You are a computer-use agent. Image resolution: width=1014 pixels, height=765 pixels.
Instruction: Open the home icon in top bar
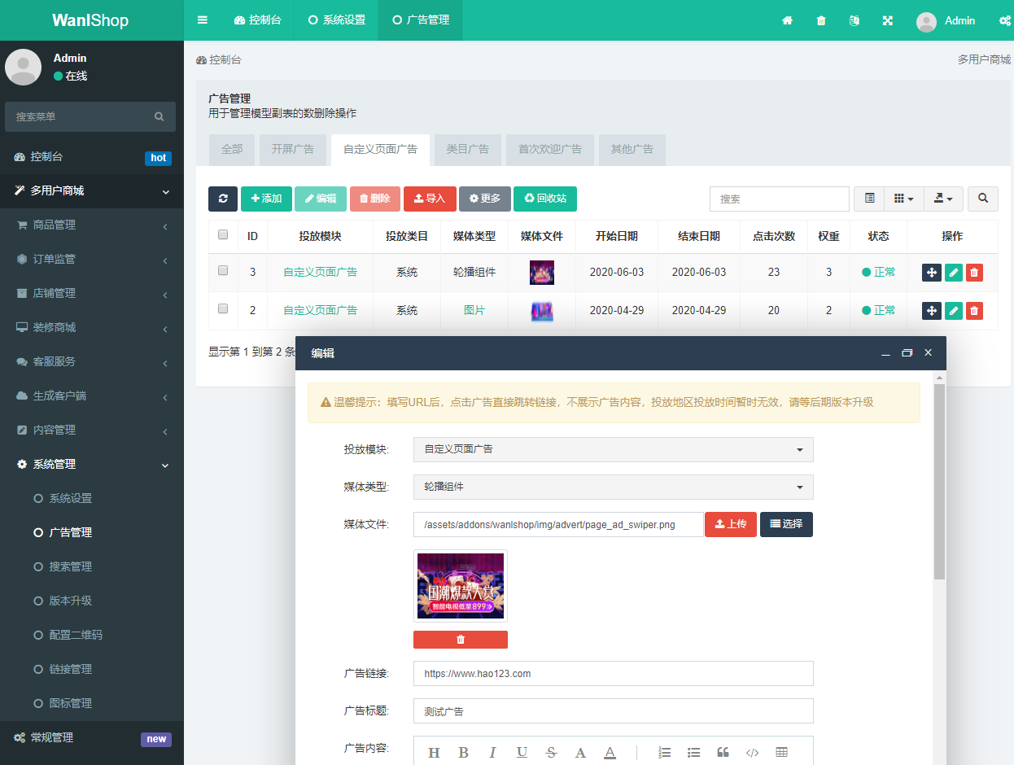coord(787,20)
